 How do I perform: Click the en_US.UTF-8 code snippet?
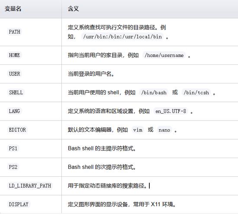[170, 111]
